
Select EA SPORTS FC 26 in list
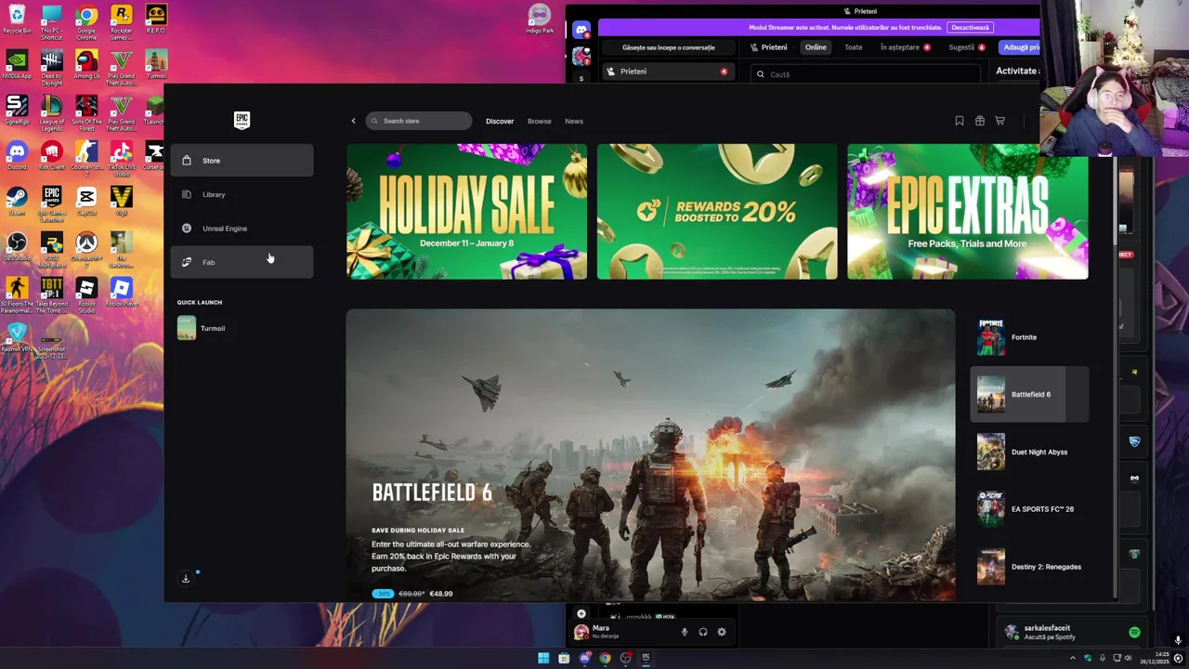pos(1029,509)
